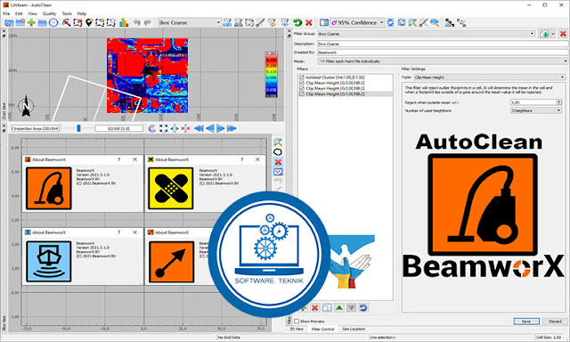
Task: Click the undo arrow in main toolbar
Action: click(136, 22)
